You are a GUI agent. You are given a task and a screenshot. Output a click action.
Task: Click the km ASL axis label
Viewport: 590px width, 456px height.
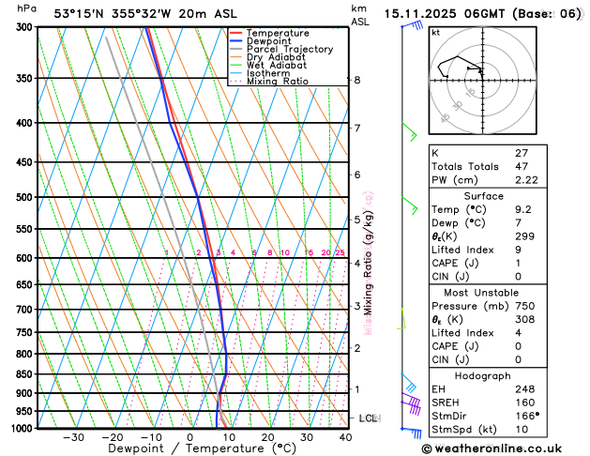pyautogui.click(x=360, y=15)
